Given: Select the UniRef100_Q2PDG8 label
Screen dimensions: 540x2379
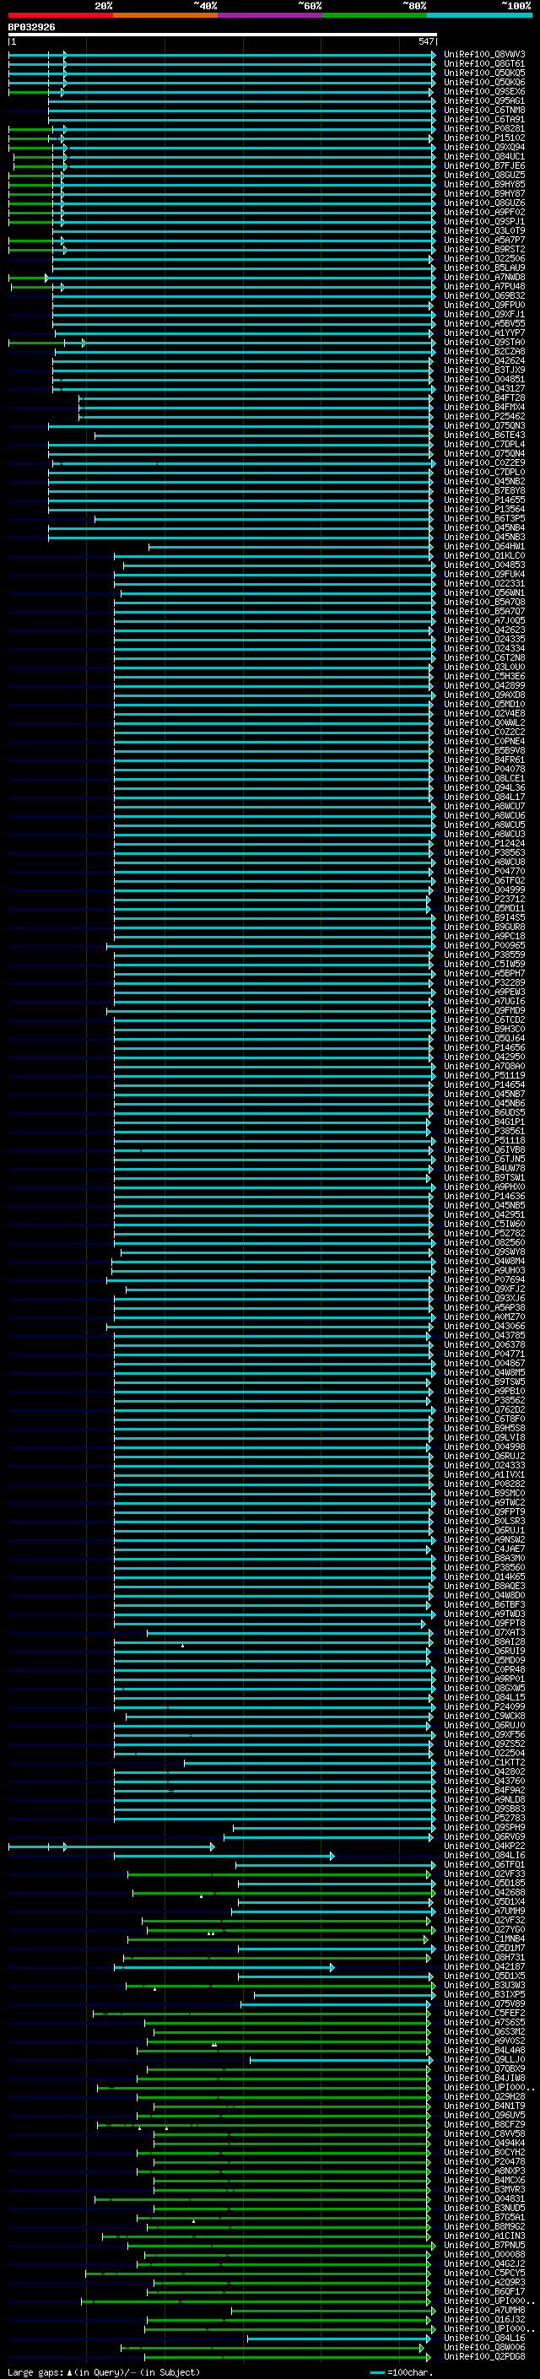Looking at the screenshot, I should (483, 2357).
